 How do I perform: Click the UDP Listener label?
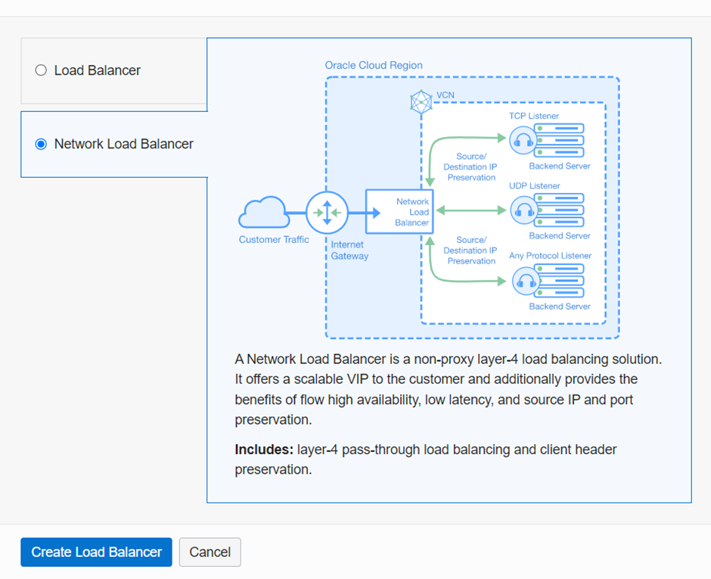click(x=534, y=186)
